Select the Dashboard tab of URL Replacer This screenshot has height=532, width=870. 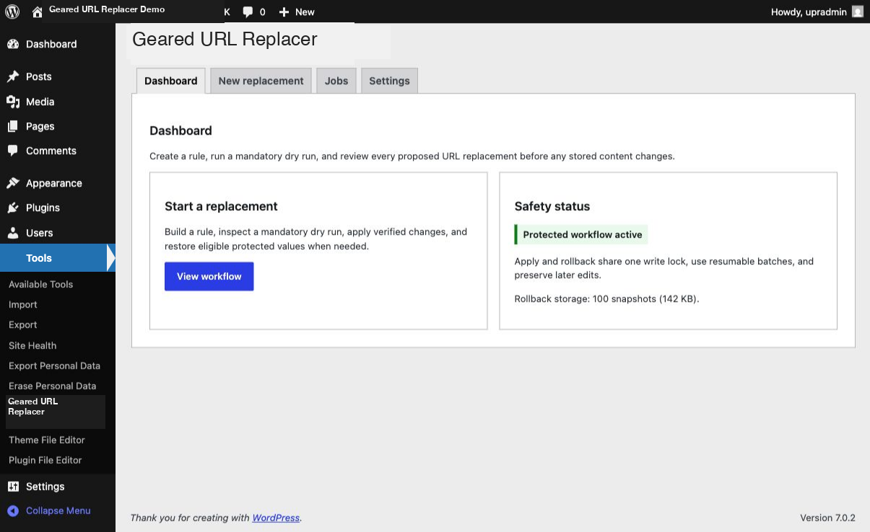click(171, 81)
